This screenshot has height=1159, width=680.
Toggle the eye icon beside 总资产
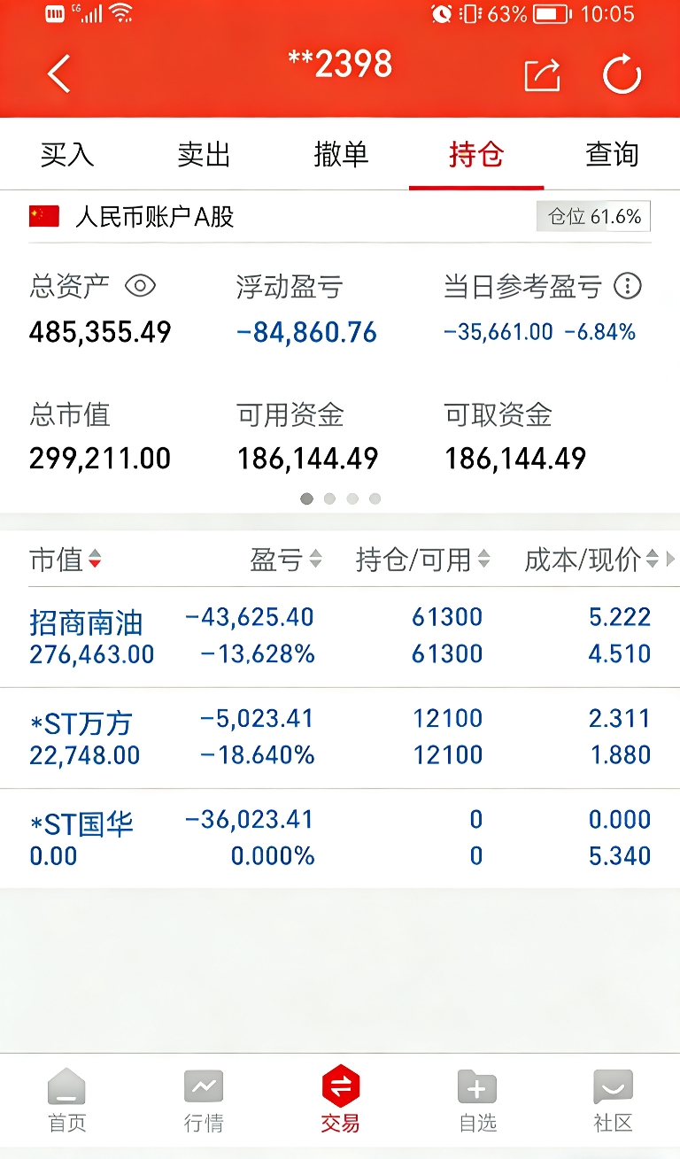click(x=140, y=286)
